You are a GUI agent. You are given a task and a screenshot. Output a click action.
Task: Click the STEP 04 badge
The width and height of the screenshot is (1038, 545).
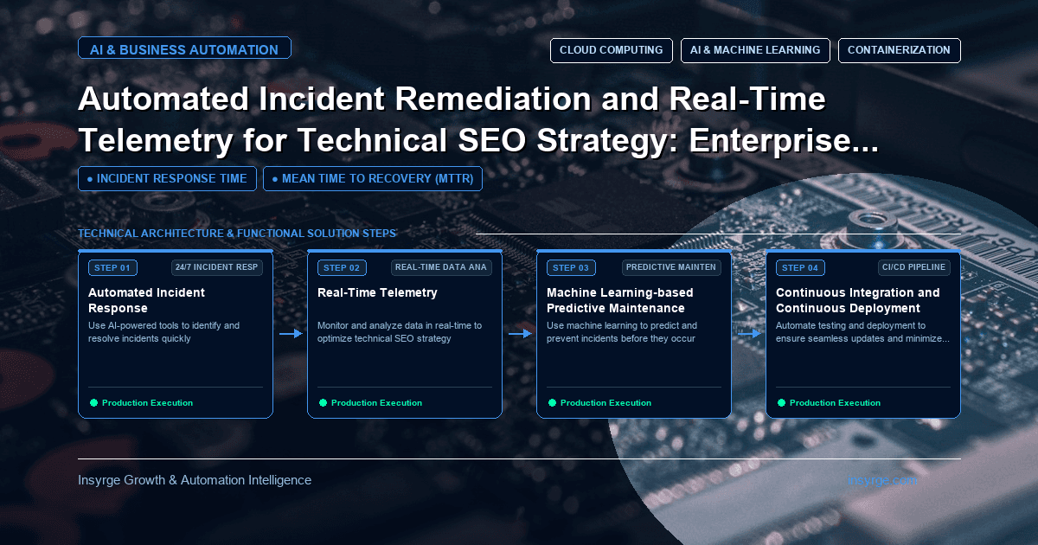click(799, 267)
